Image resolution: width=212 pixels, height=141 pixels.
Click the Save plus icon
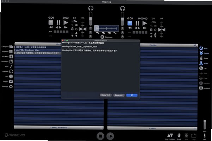(x=201, y=73)
